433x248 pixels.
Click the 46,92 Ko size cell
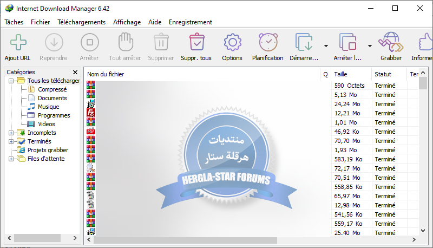[346, 132]
